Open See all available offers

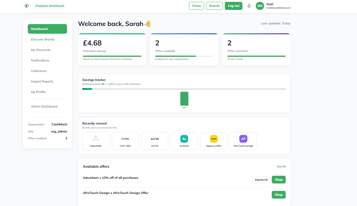[281, 166]
